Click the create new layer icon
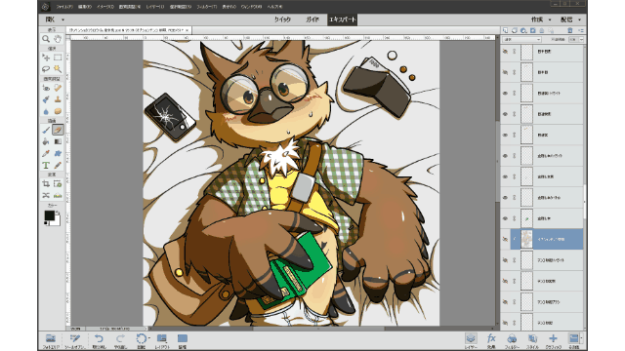625x351 pixels. [x=505, y=30]
